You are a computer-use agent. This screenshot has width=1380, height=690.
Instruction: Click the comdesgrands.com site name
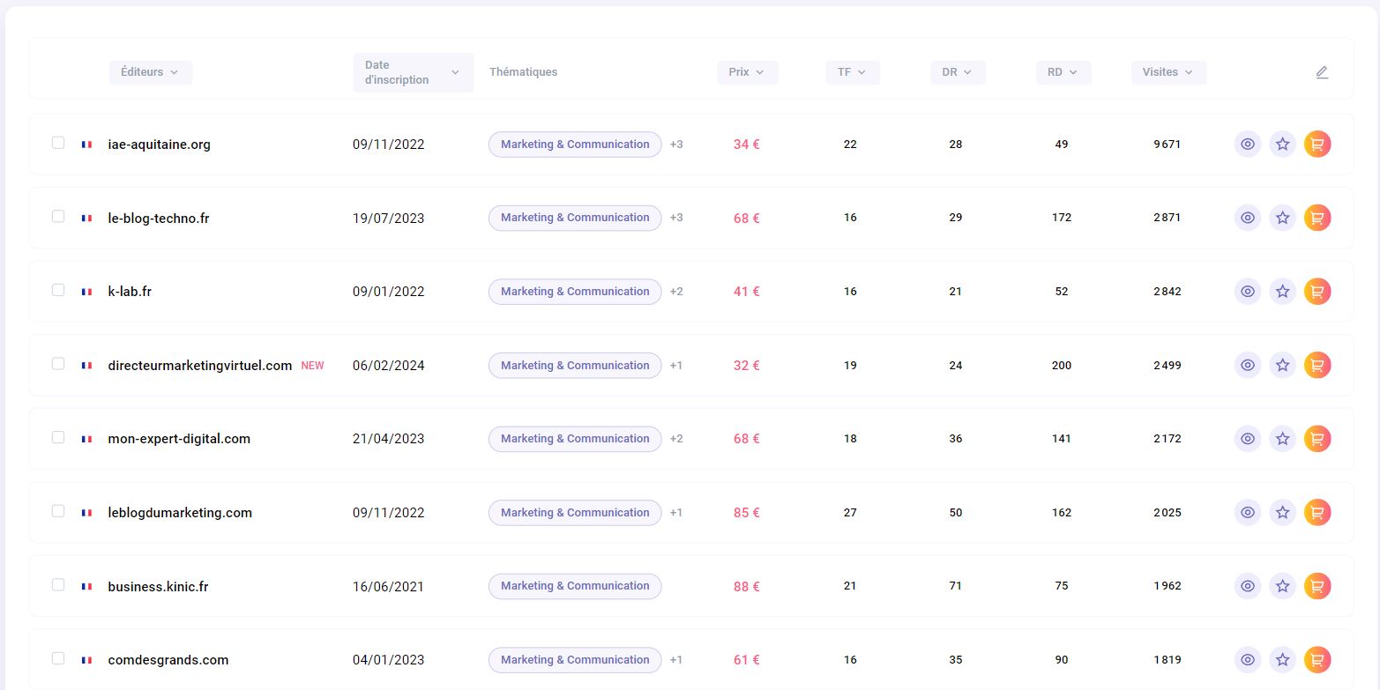click(168, 660)
